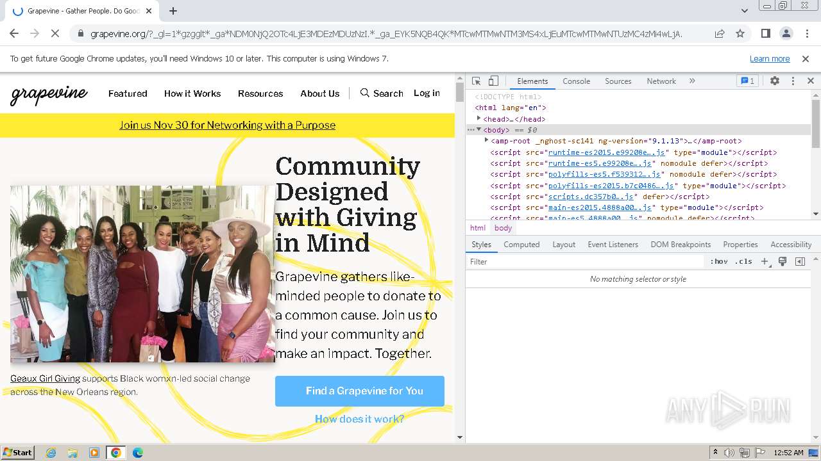The image size is (821, 461).
Task: Open How it Works navigation item
Action: 192,93
